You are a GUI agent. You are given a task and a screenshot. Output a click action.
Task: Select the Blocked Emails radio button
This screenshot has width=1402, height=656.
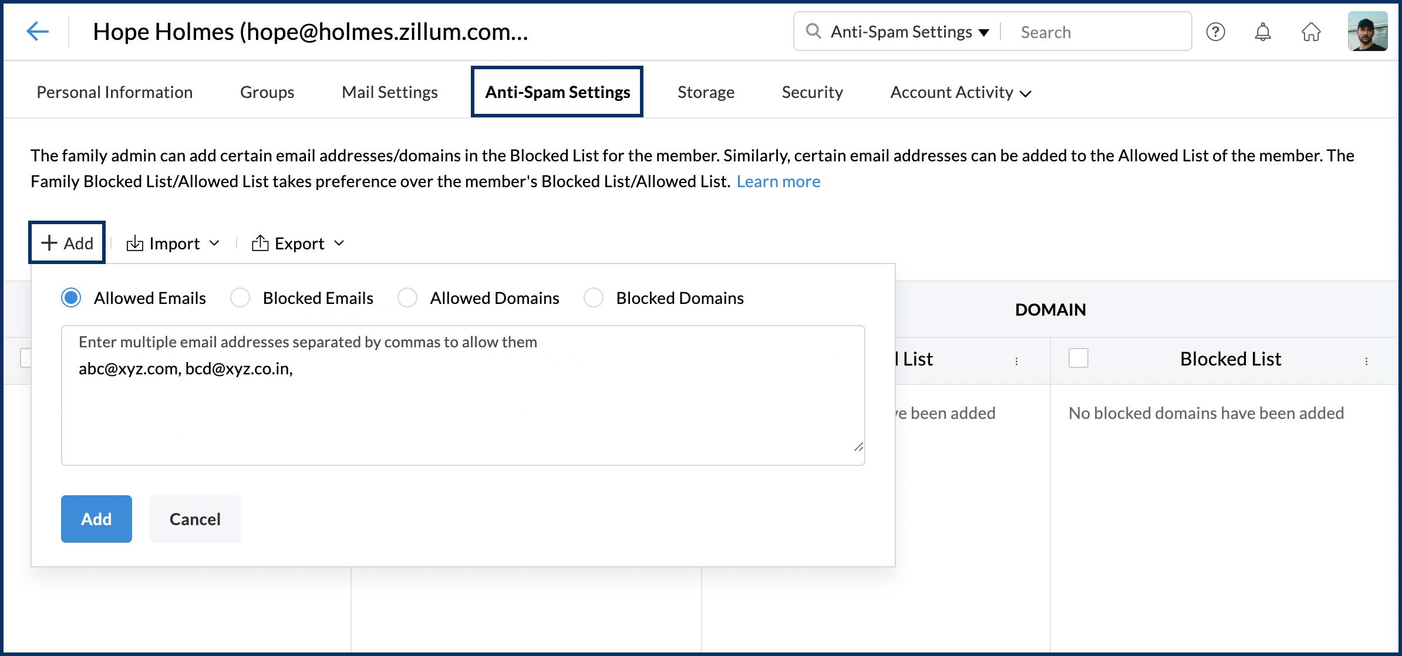[240, 298]
